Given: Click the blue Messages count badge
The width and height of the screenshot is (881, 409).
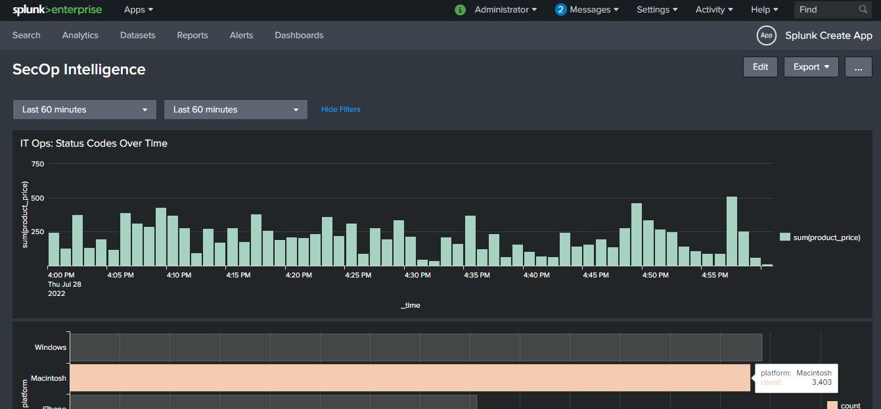Looking at the screenshot, I should pos(560,10).
